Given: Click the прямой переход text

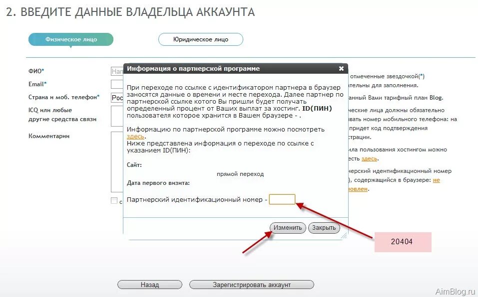Looking at the screenshot, I should point(240,174).
